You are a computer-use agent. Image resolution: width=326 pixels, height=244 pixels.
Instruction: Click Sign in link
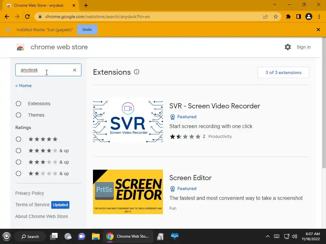click(303, 47)
